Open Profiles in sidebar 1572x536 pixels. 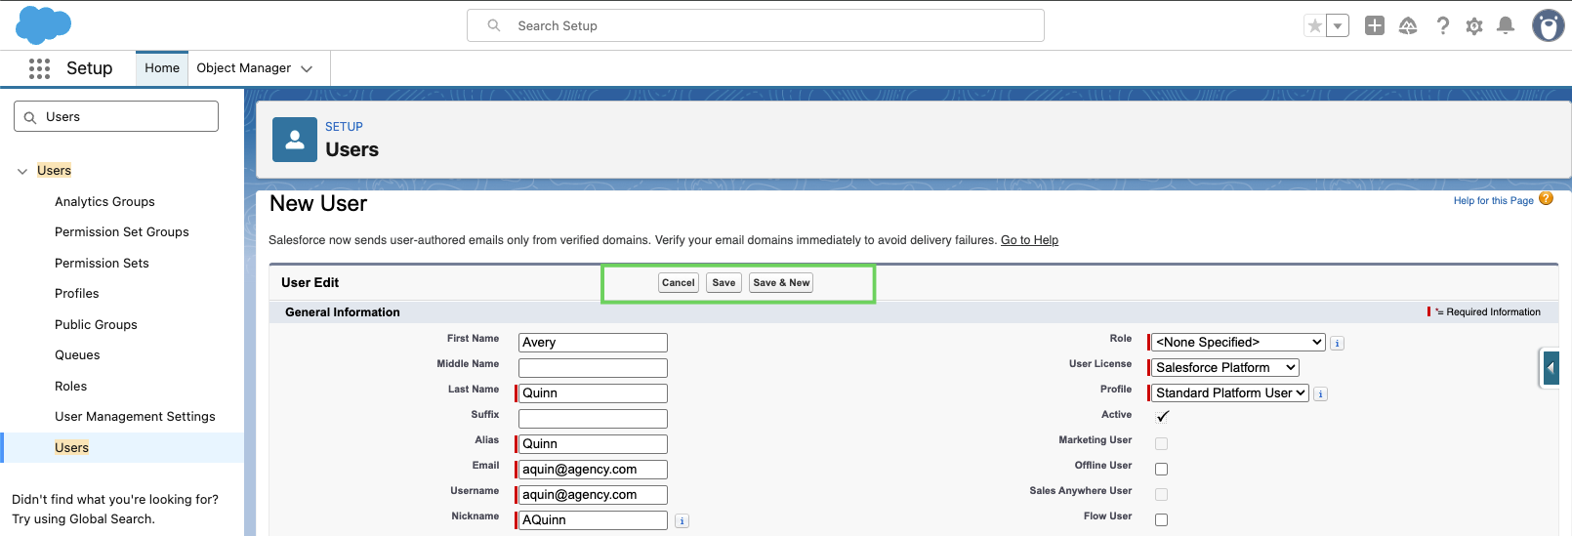coord(77,293)
